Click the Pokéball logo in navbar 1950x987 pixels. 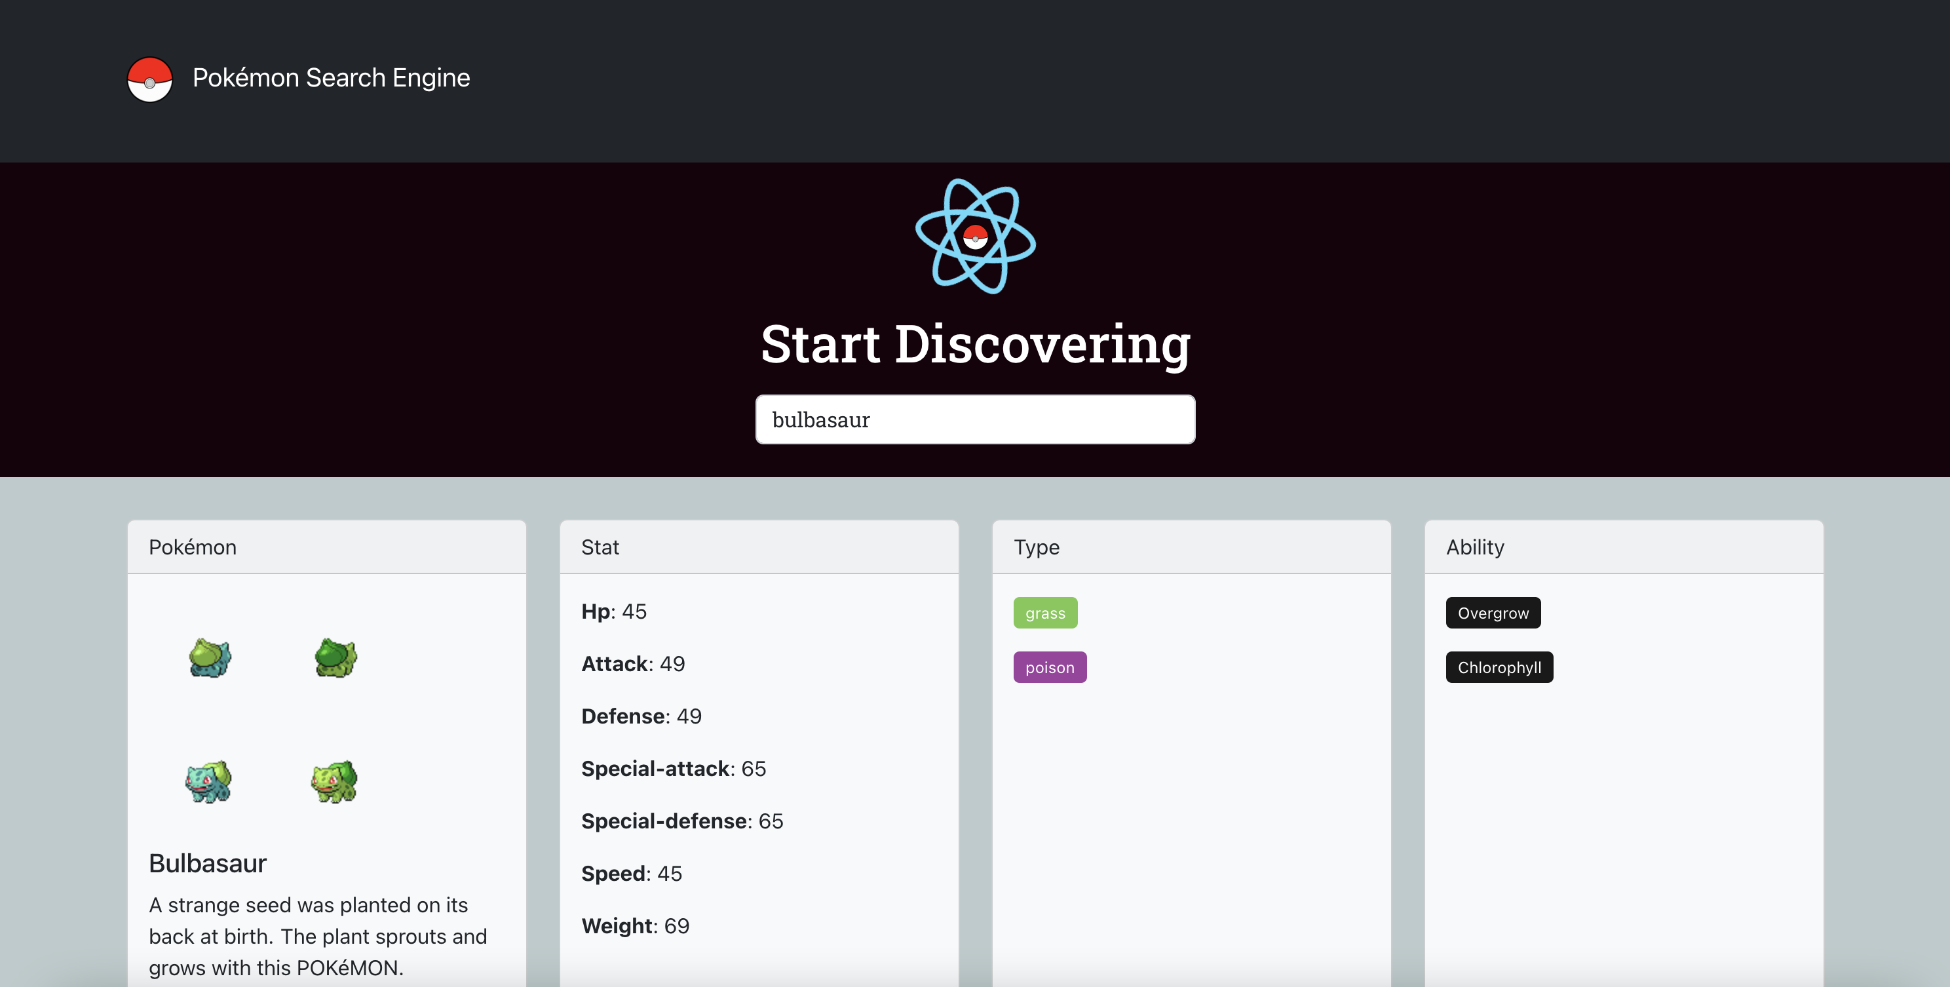click(149, 79)
